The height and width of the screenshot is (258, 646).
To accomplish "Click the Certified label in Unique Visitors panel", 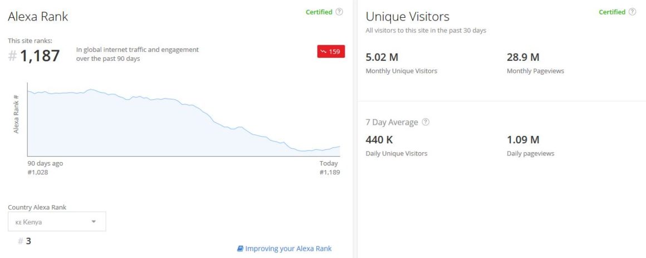I will point(612,12).
